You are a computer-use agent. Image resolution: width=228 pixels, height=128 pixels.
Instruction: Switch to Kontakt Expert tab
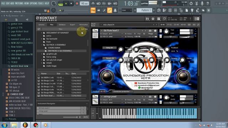73,25
